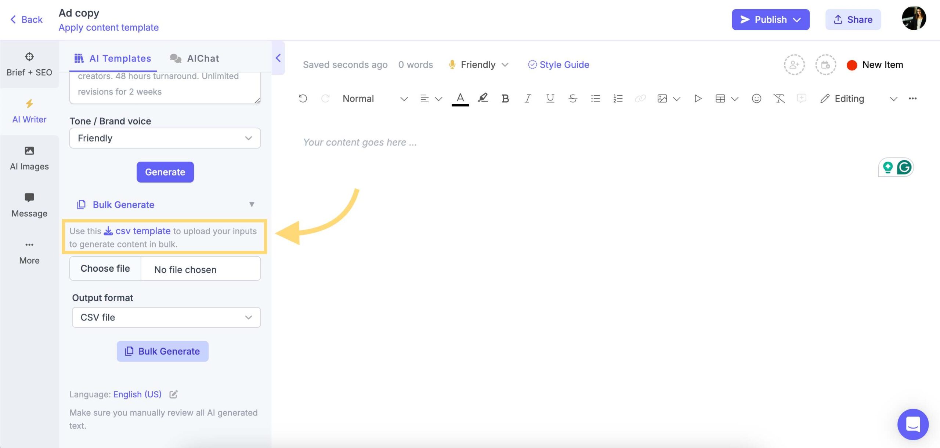Open the toolbar more options ellipsis
This screenshot has width=940, height=448.
pyautogui.click(x=913, y=98)
